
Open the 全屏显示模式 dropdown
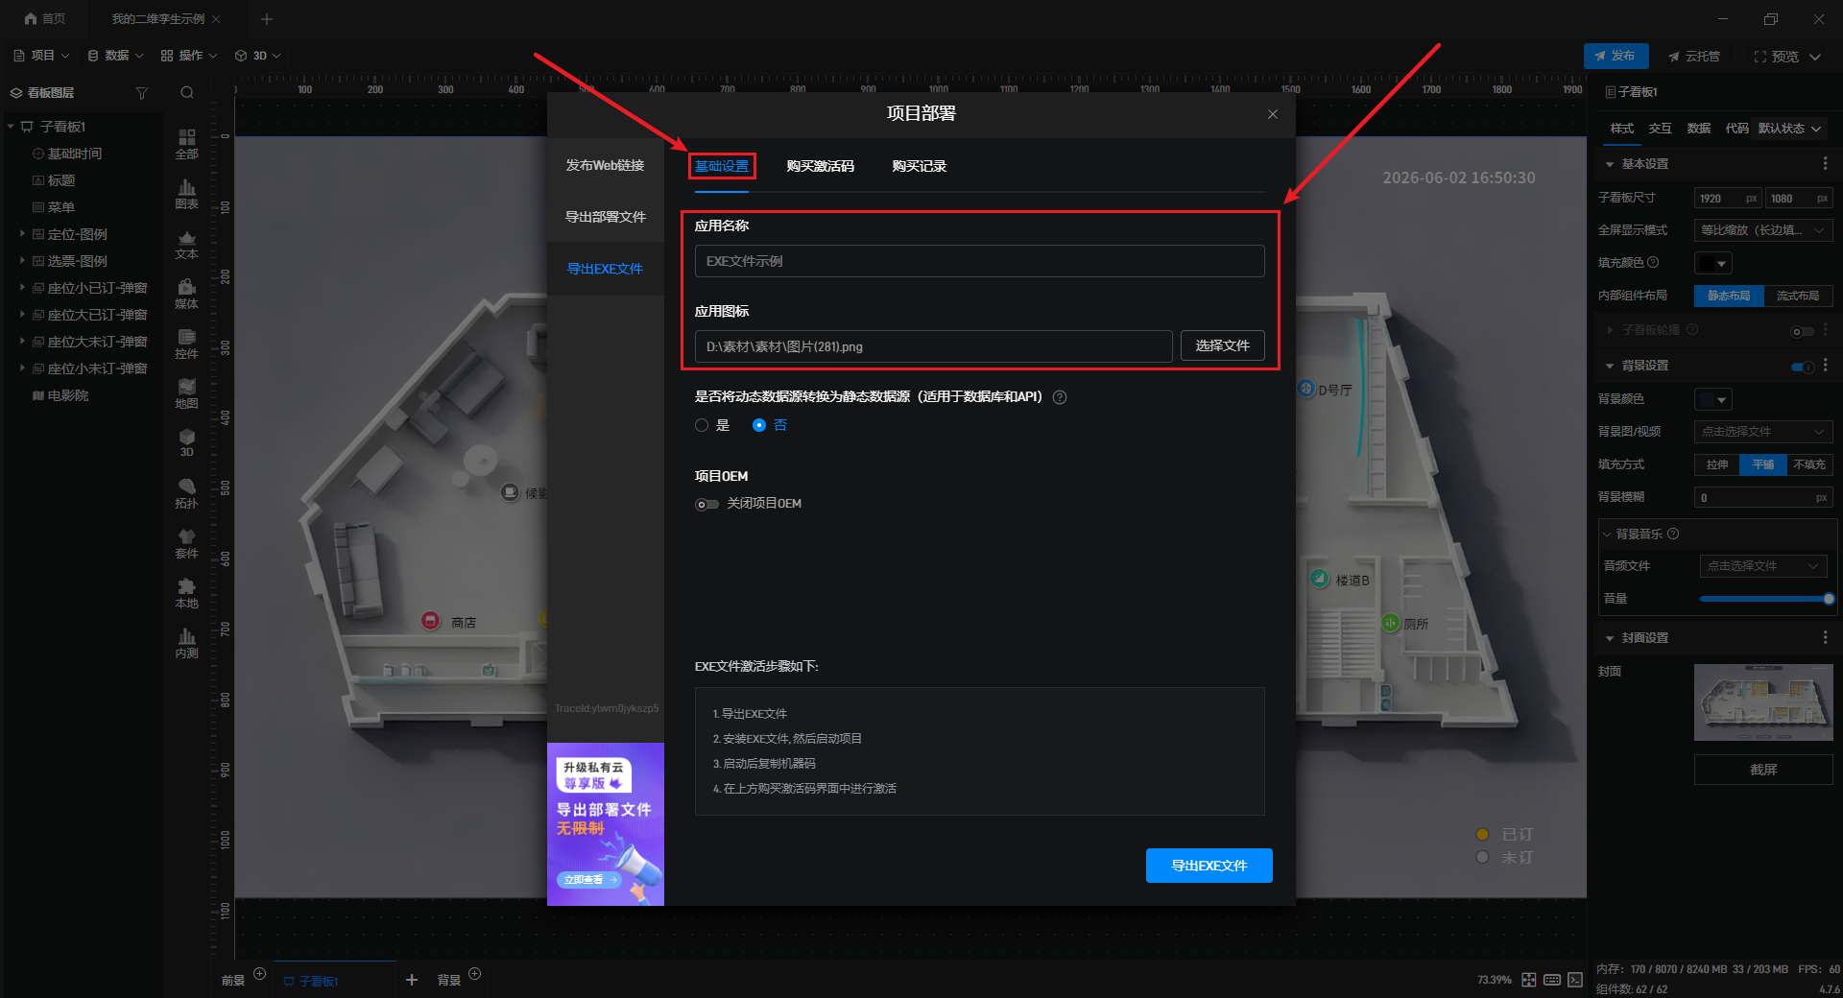[1763, 230]
